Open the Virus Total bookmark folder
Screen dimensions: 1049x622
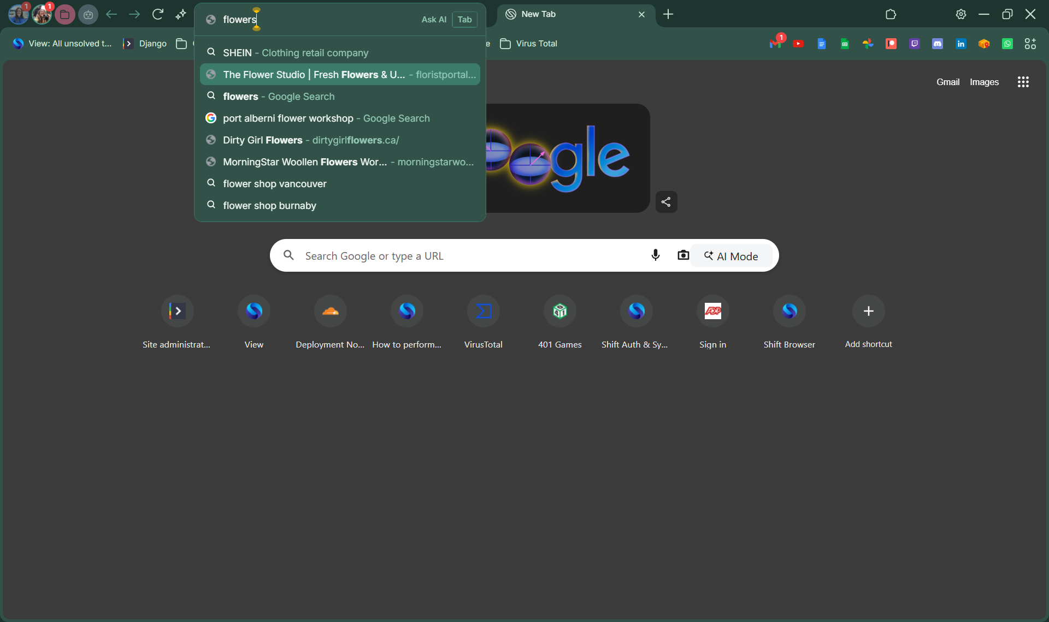pos(529,44)
